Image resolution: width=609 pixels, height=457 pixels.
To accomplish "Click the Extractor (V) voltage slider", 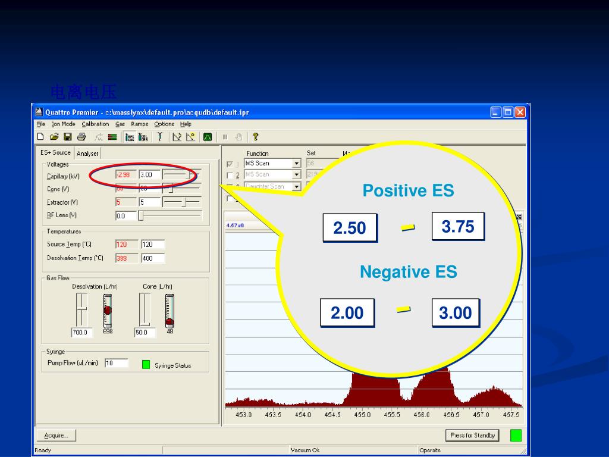I will [x=181, y=202].
